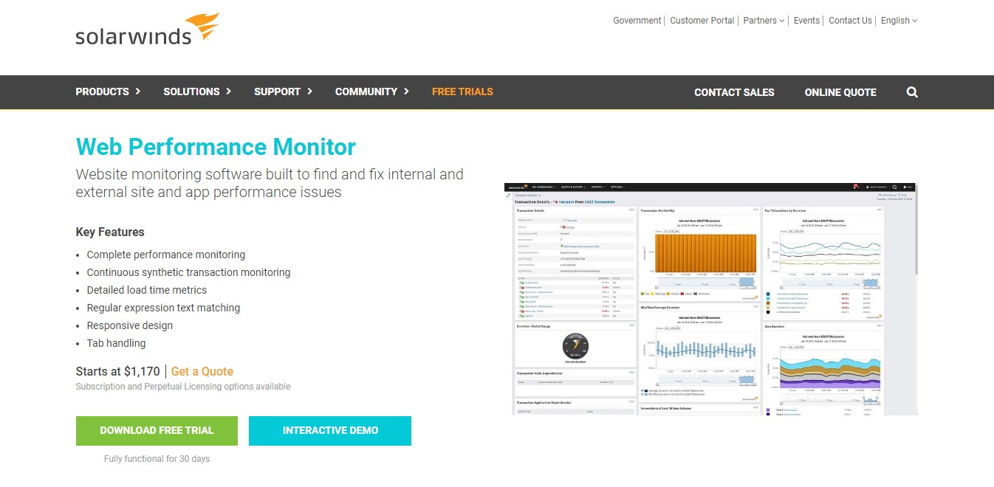The height and width of the screenshot is (487, 994).
Task: Go to the Customer Portal
Action: (x=702, y=21)
